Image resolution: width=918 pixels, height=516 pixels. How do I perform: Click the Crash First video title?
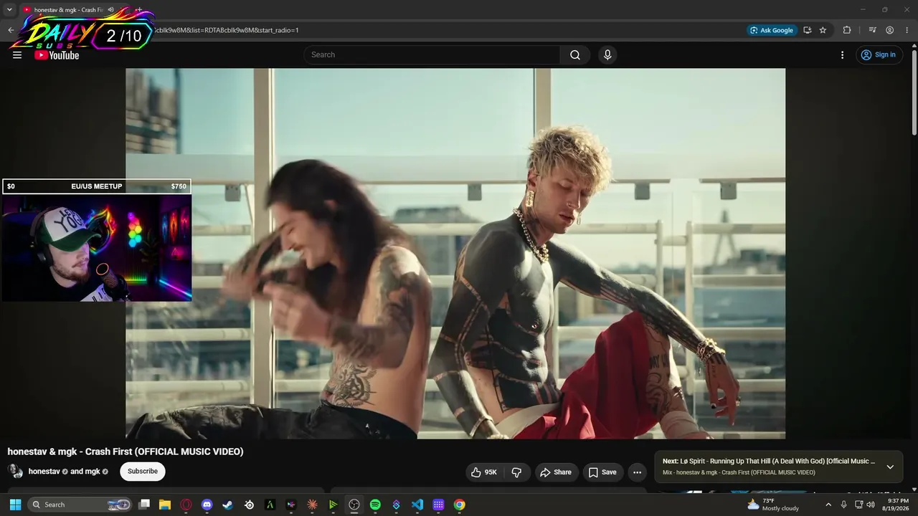[126, 451]
